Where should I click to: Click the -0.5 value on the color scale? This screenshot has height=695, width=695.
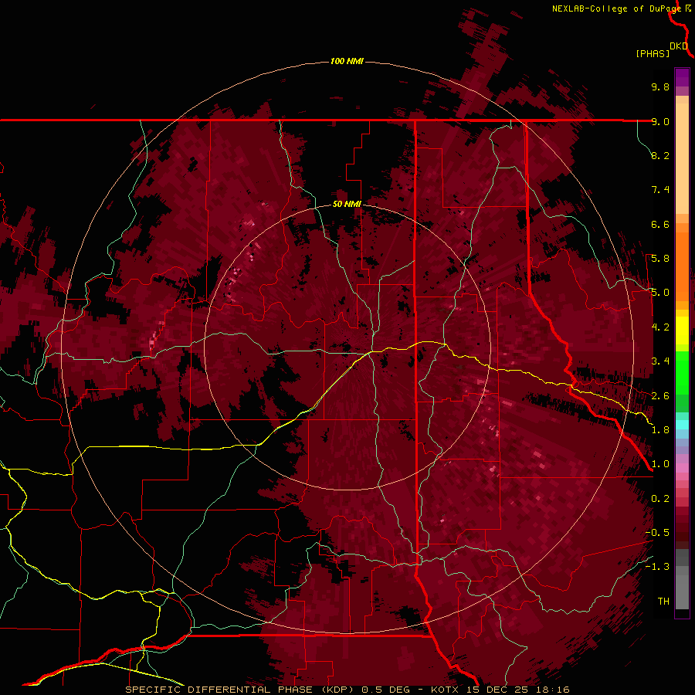[x=657, y=533]
